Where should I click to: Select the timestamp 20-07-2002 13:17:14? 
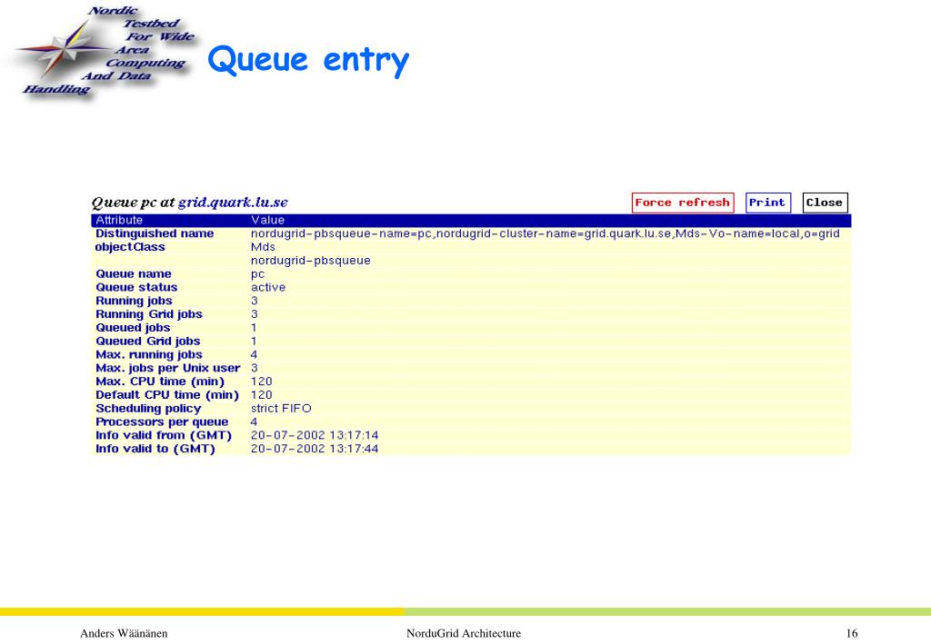[x=315, y=435]
